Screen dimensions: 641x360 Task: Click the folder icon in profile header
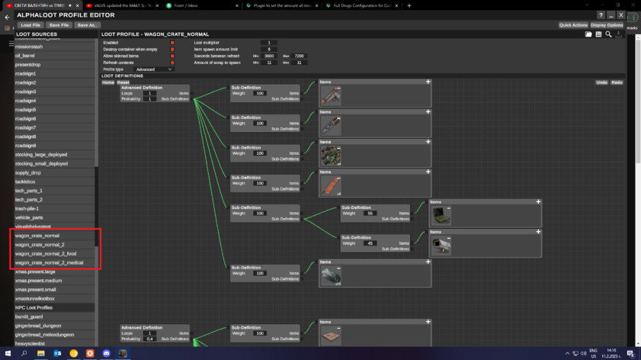(x=588, y=35)
